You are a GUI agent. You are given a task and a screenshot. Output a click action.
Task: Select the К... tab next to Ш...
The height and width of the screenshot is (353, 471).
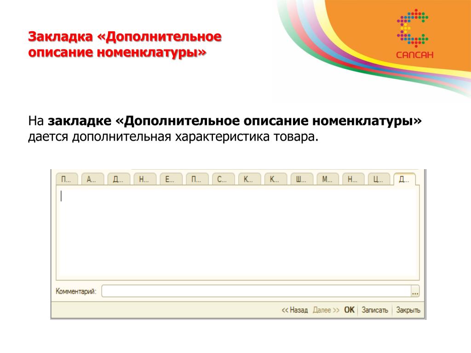click(276, 179)
